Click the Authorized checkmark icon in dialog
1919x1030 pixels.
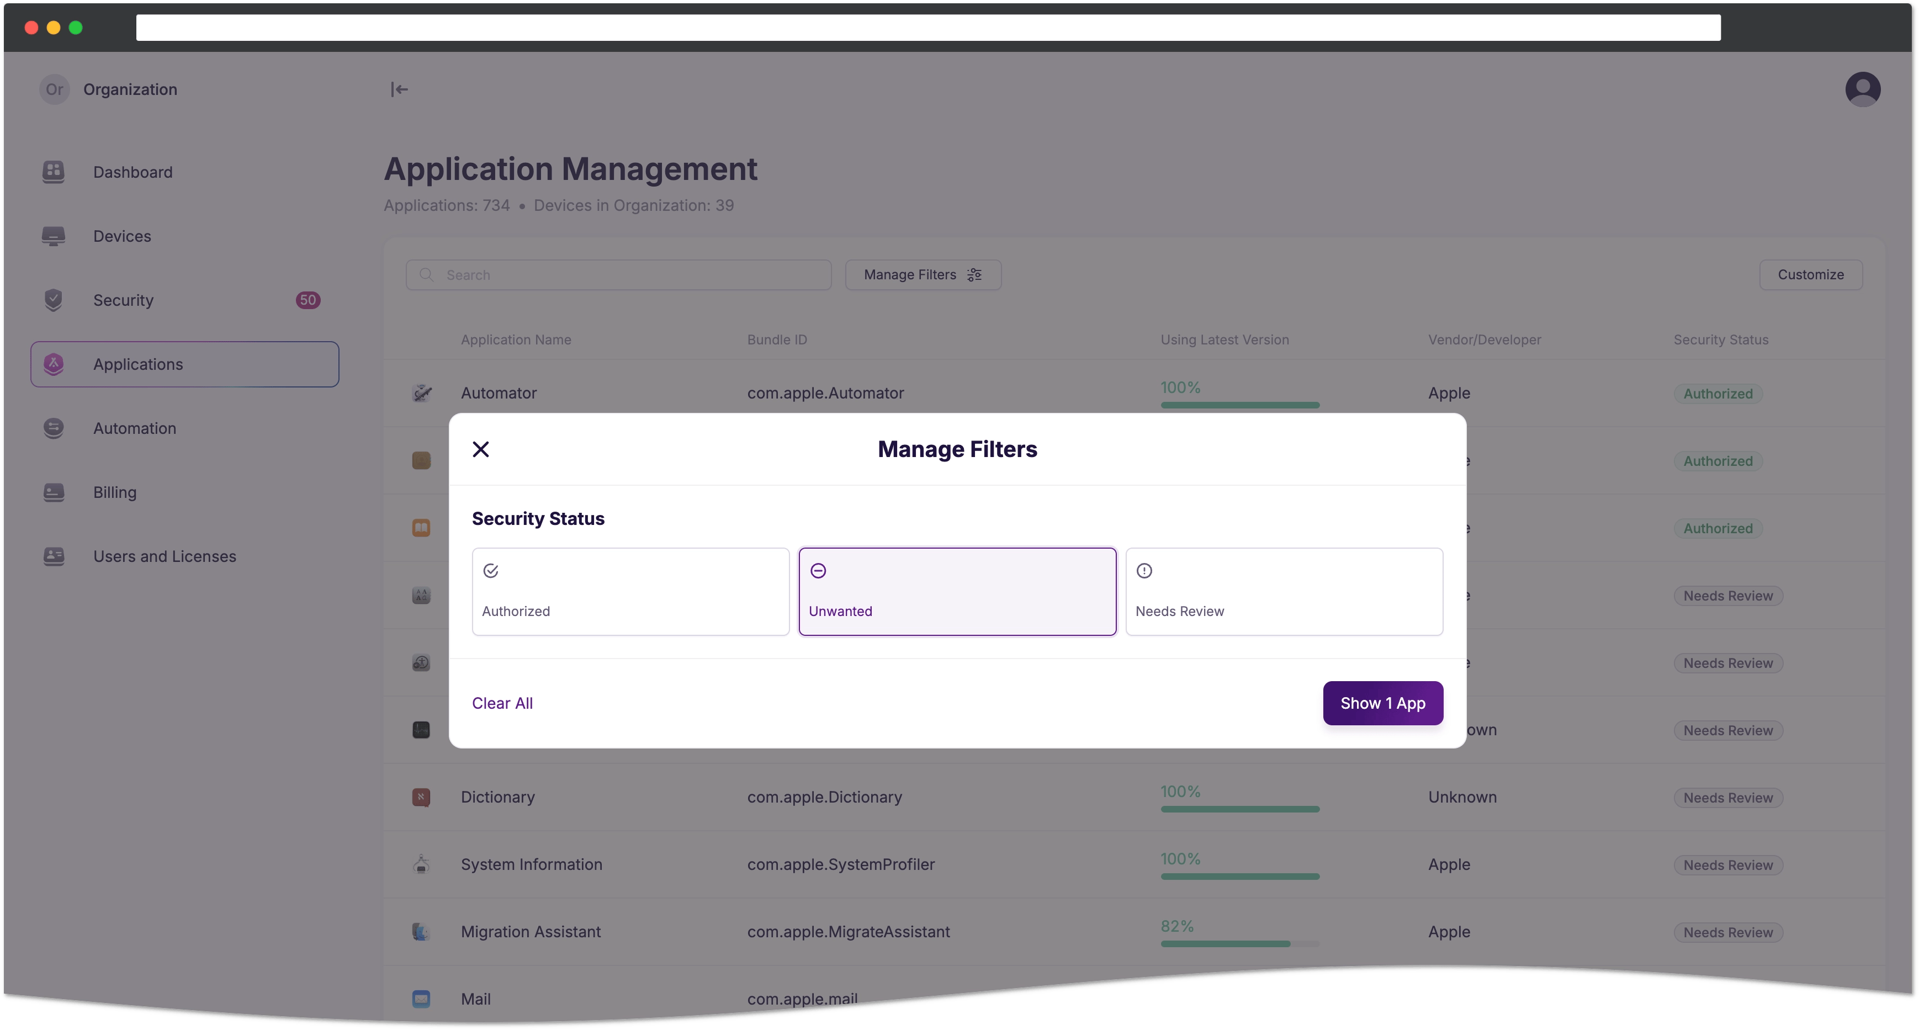(x=490, y=571)
